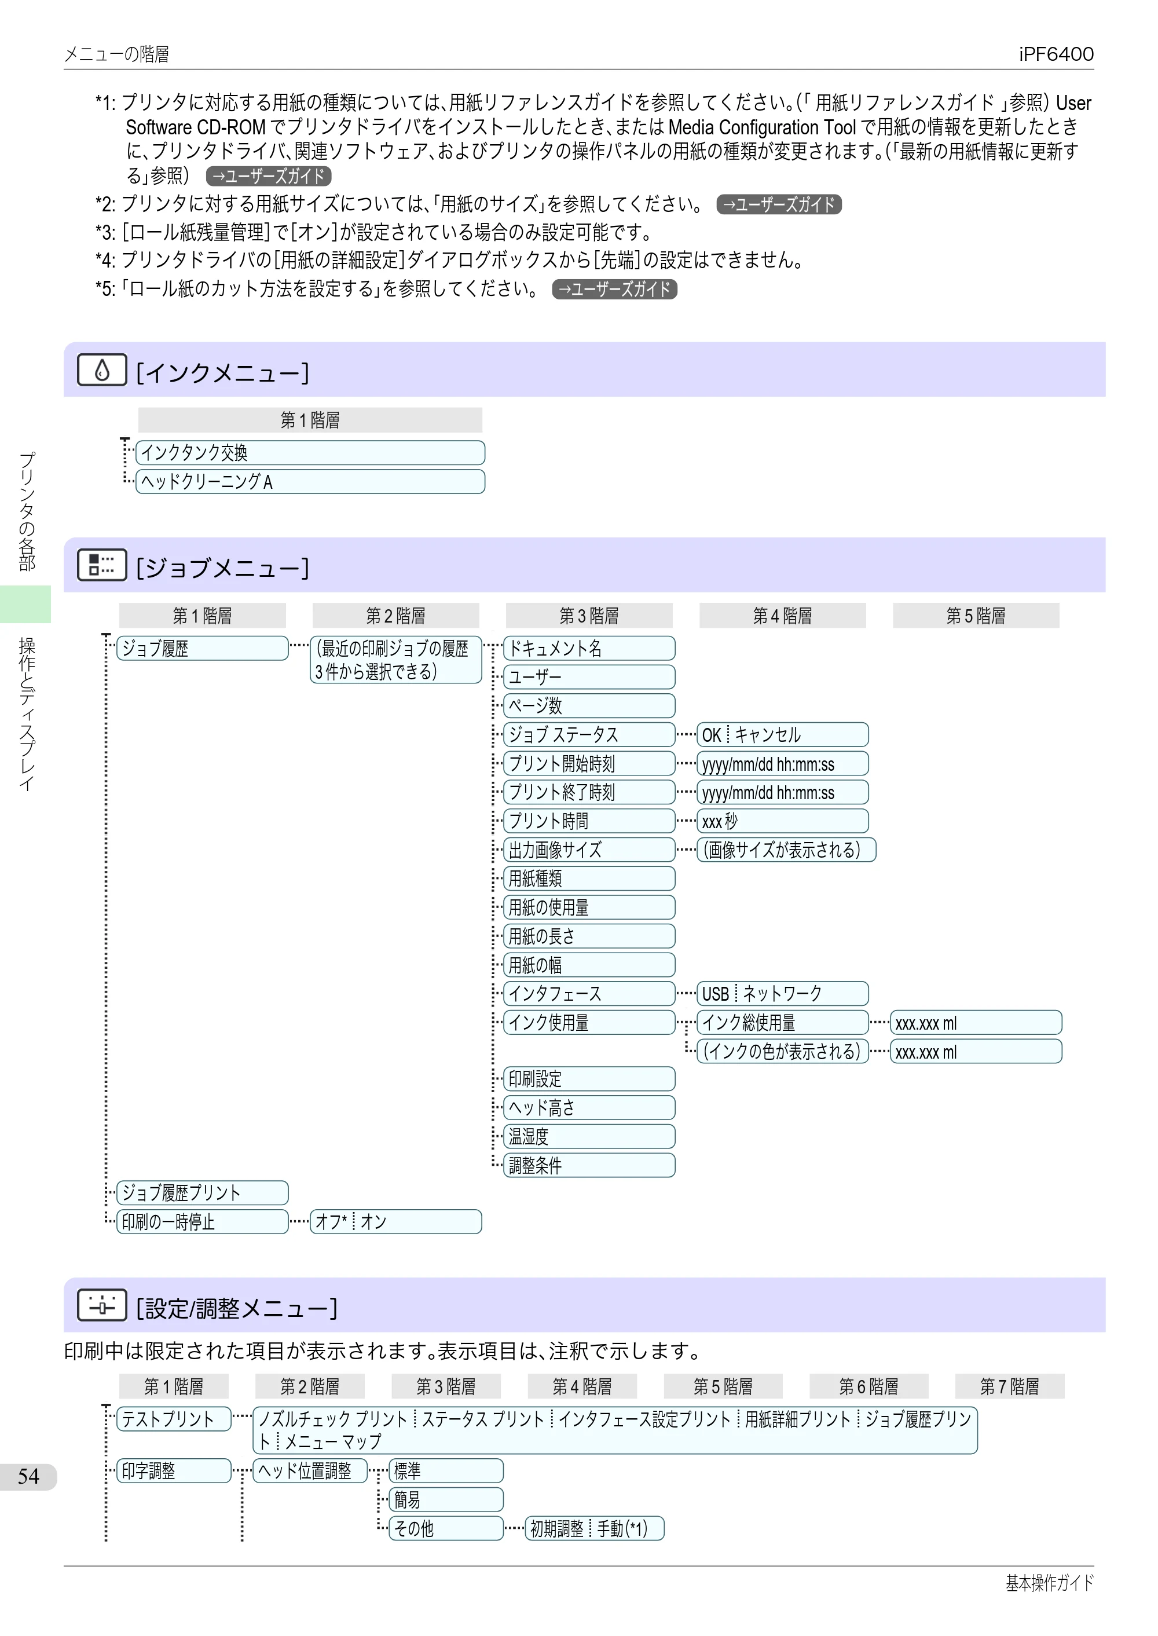Select the ヘッド高さ item

click(x=589, y=1107)
